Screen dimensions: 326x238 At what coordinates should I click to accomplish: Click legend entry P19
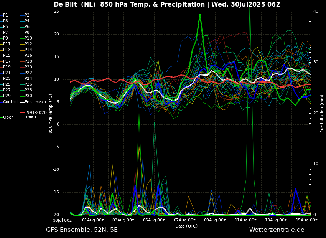(x=7, y=67)
